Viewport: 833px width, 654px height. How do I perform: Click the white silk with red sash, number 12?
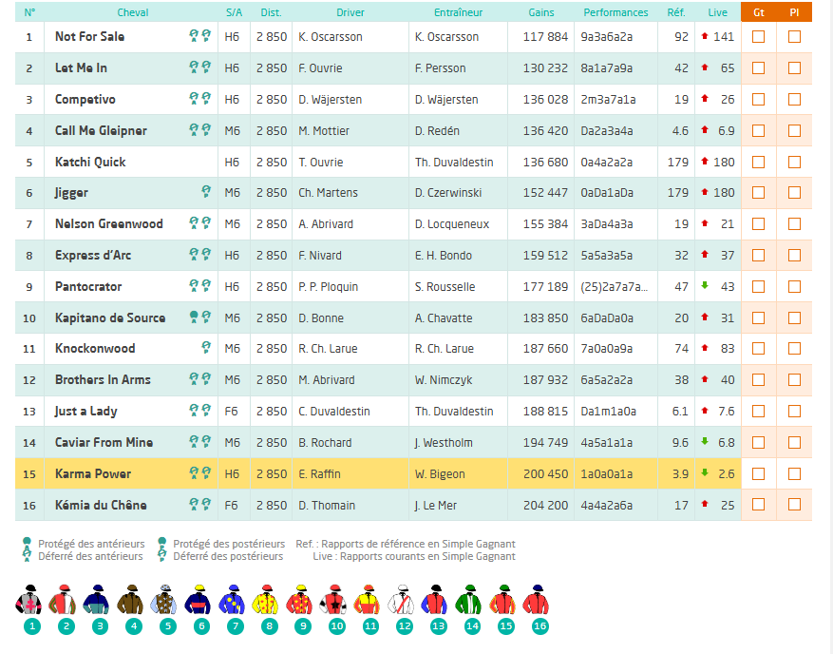[x=403, y=601]
